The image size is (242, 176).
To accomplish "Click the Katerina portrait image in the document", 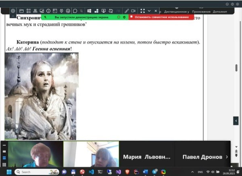I will coord(41,96).
